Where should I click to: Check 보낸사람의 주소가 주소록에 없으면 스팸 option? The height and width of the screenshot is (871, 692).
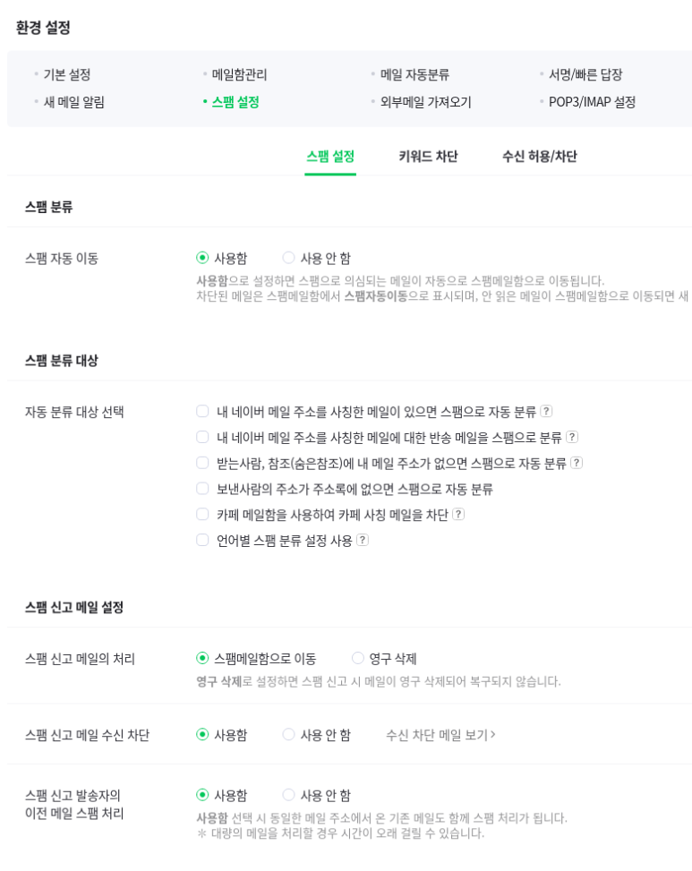[x=202, y=488]
